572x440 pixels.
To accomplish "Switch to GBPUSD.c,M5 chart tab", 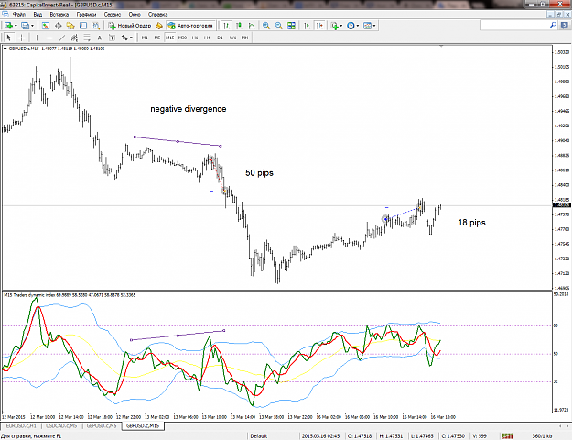I will click(x=102, y=426).
